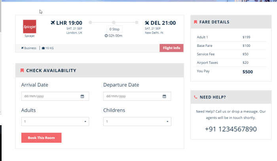Screen dimensions: 277x161
Task: Click the arrival airplane icon beside DEL
Action: (x=148, y=23)
